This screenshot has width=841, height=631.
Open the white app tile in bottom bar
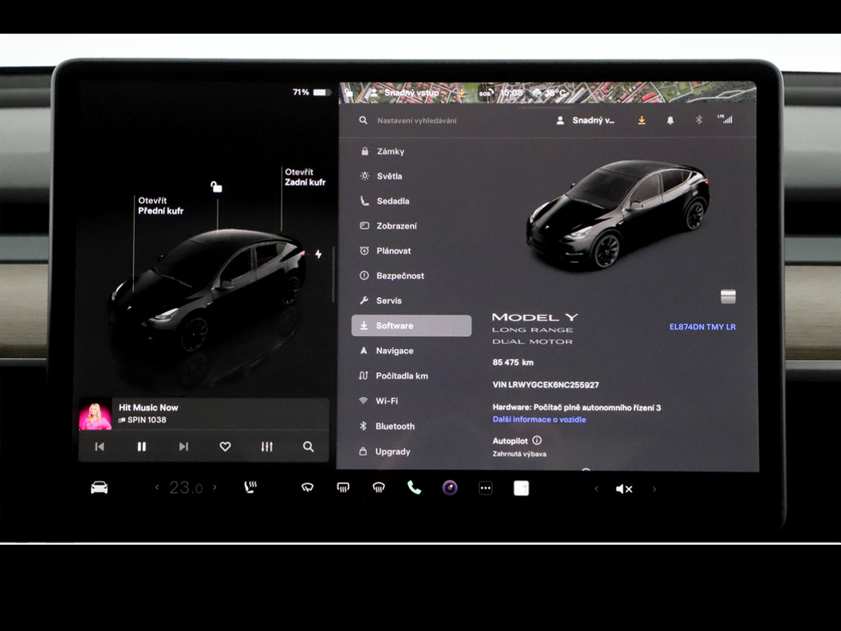coord(522,488)
